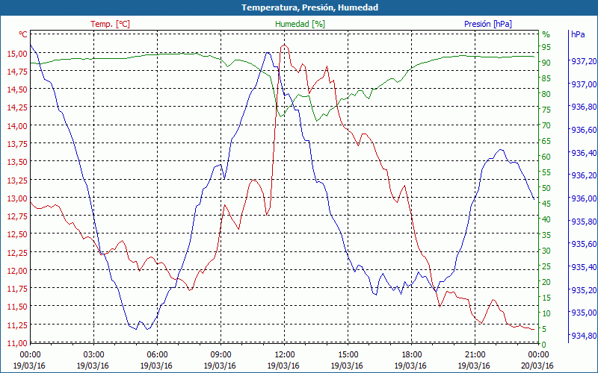Screen dimensions: 598x373
Task: Click the temperature axis value '11,00'
Action: (17, 342)
